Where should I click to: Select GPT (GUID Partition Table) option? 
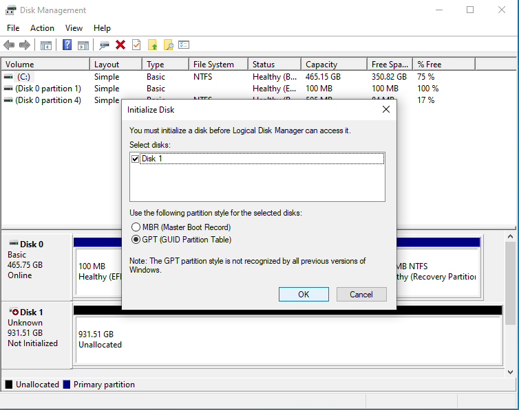tap(136, 239)
